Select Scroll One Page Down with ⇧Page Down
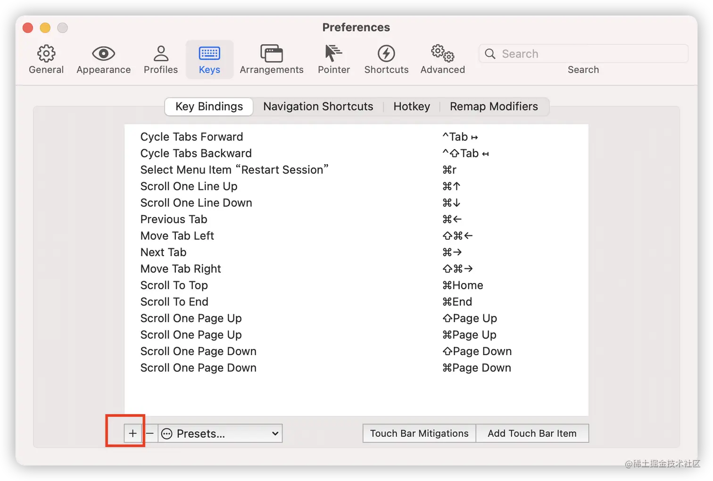This screenshot has height=481, width=713. click(x=356, y=351)
